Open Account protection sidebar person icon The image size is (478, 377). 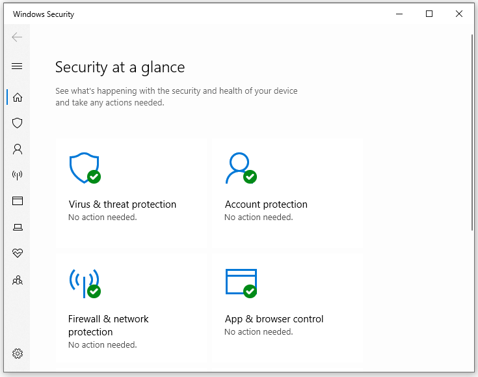click(18, 149)
